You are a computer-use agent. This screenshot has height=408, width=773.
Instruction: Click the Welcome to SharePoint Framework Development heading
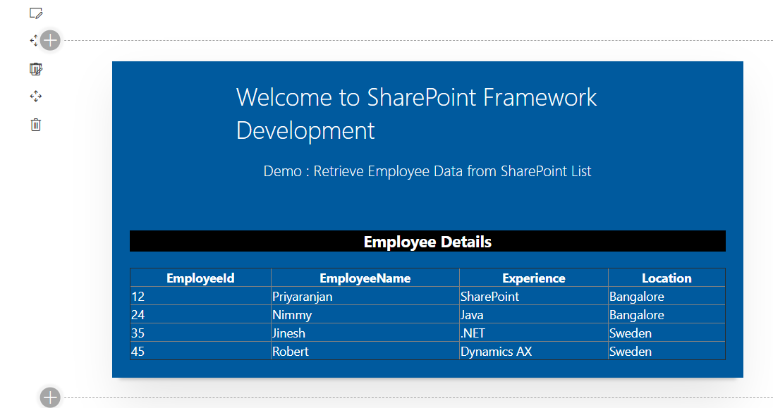point(417,114)
